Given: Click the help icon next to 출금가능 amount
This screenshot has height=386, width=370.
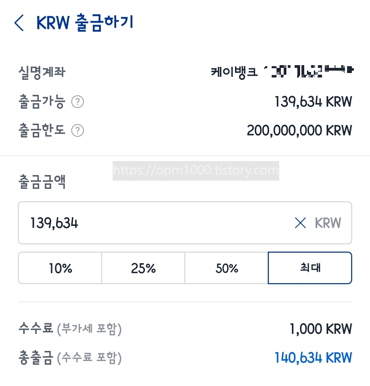Looking at the screenshot, I should 77,101.
